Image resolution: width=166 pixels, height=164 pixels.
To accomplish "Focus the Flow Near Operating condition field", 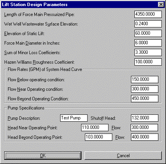I will (145, 89).
